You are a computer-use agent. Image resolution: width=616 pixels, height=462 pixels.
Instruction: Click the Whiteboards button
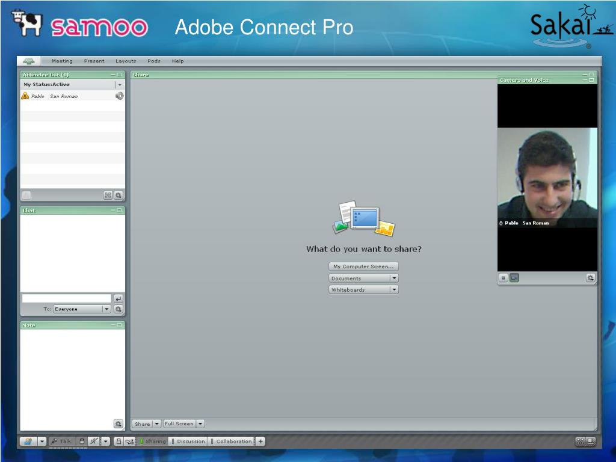[360, 289]
